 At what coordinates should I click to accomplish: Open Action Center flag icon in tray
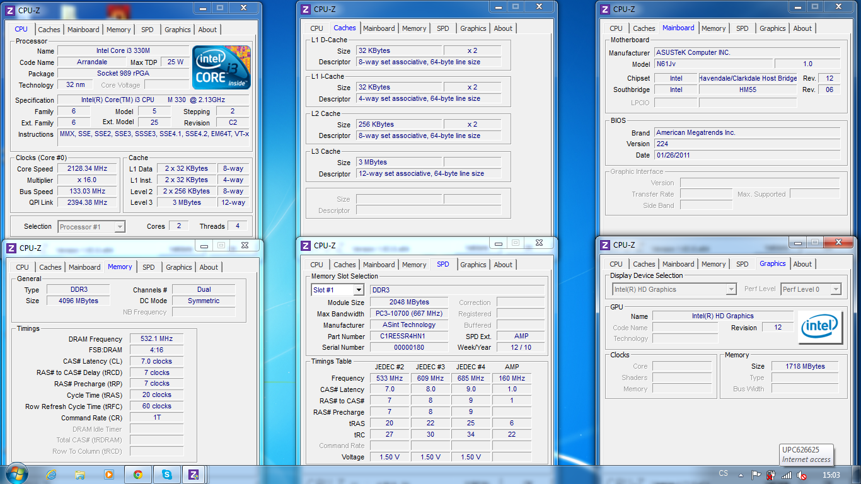point(756,475)
